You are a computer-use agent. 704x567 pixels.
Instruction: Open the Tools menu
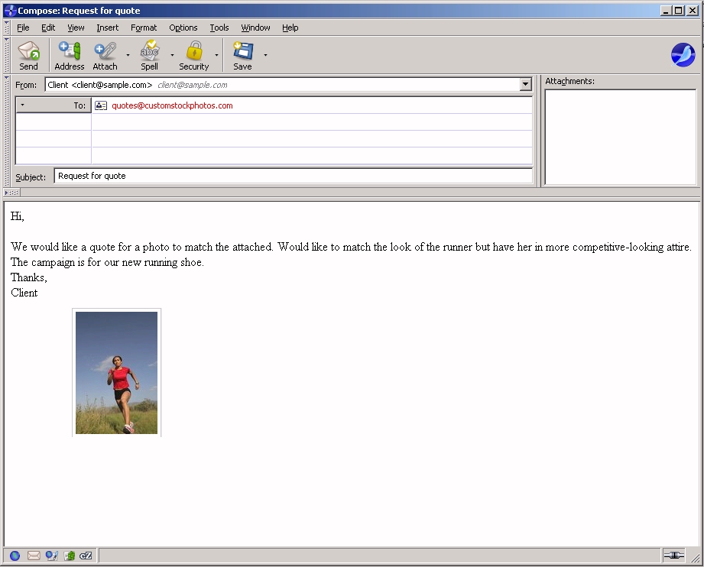(219, 28)
